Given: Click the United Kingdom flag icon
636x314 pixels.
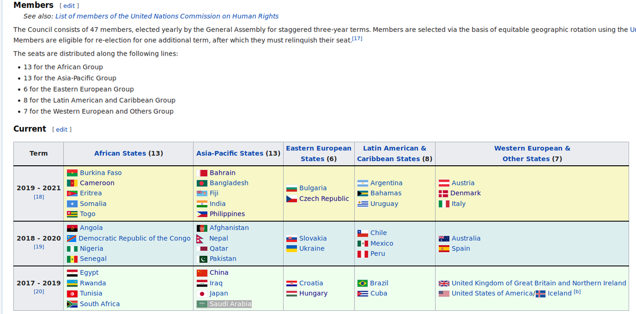Looking at the screenshot, I should coord(444,283).
